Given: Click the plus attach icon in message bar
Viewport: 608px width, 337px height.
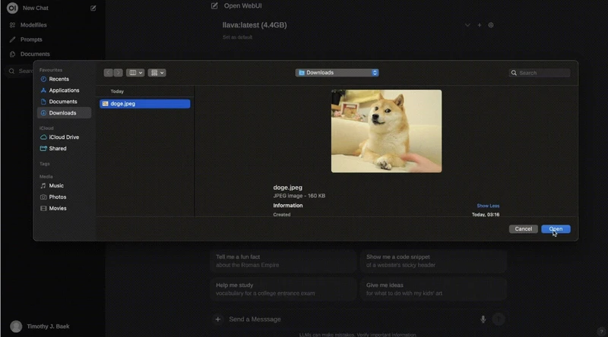Looking at the screenshot, I should click(x=218, y=320).
